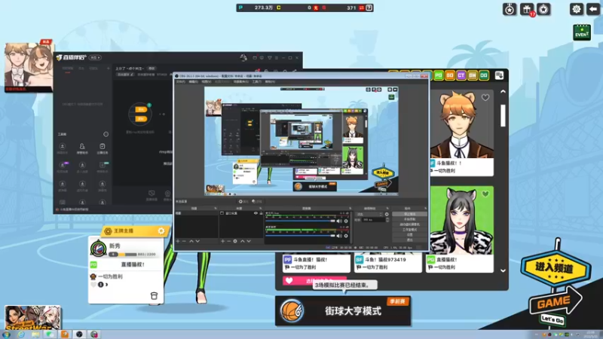Image resolution: width=603 pixels, height=339 pixels.
Task: Open the 编辑 menu in OBS
Action: (x=193, y=81)
